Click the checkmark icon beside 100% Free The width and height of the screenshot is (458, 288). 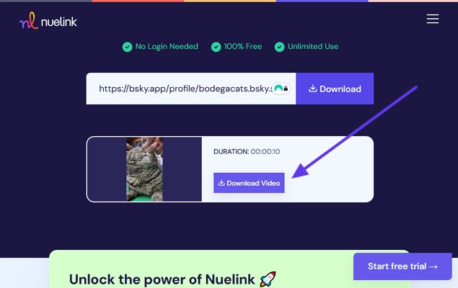(x=216, y=47)
